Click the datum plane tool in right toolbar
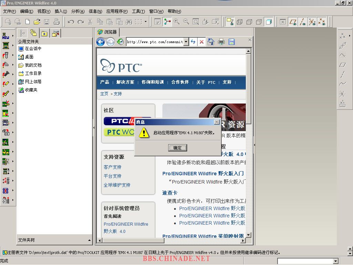Screen dimensions: 353x265 coord(342,65)
